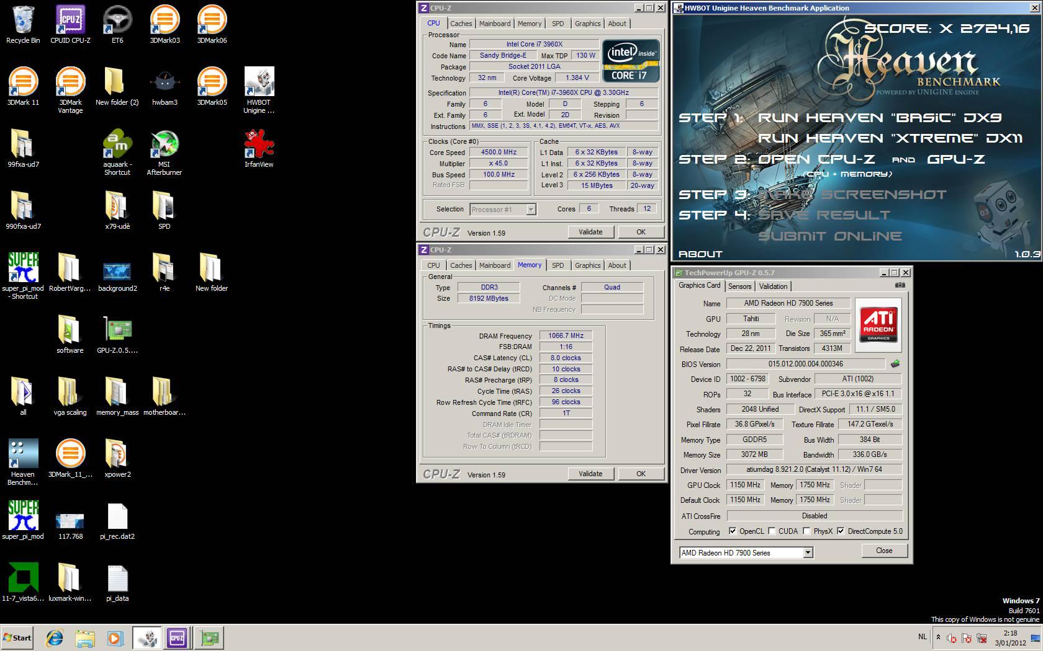Launch MSI Afterburner desktop shortcut
The height and width of the screenshot is (651, 1043).
[165, 153]
